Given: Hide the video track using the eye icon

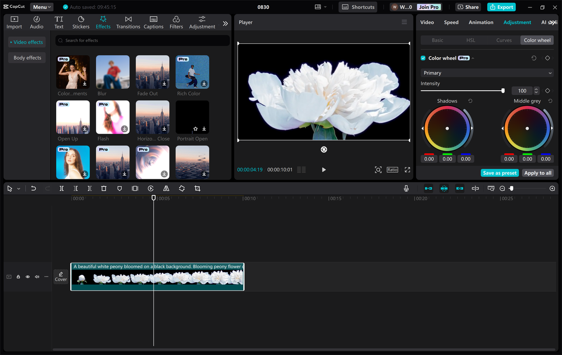Looking at the screenshot, I should [x=27, y=277].
